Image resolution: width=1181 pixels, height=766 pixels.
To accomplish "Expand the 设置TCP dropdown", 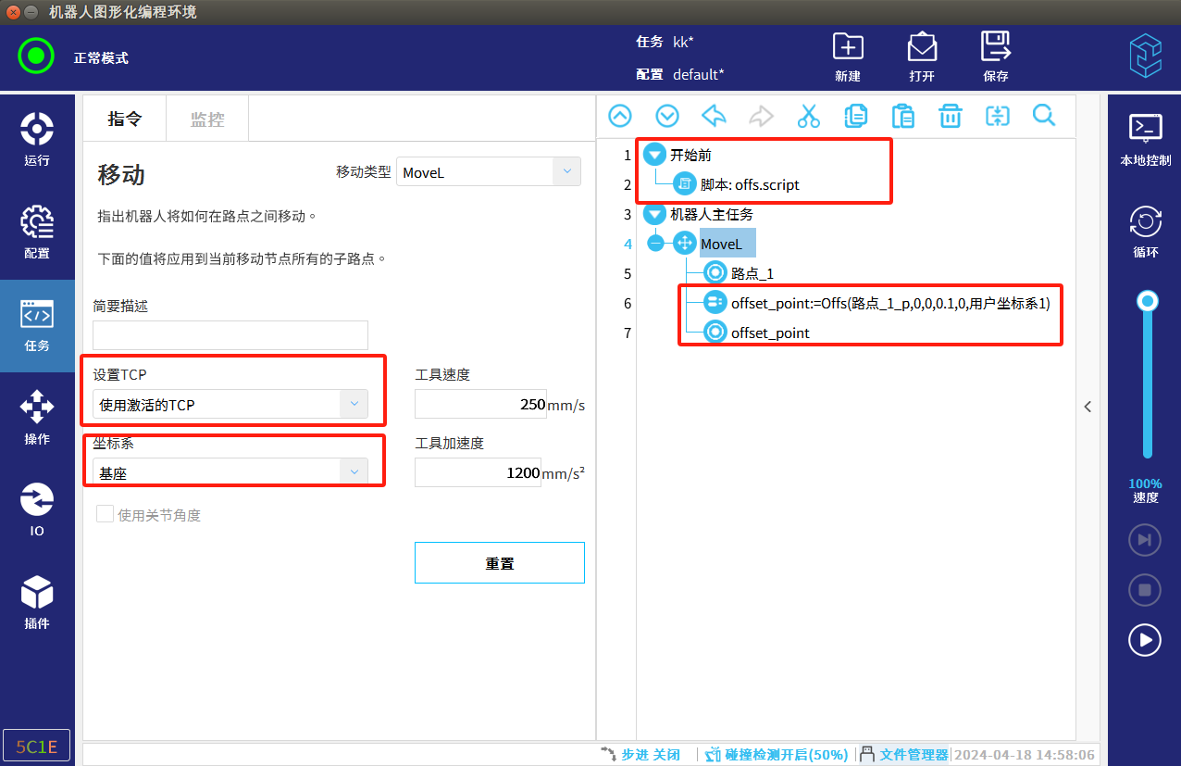I will pyautogui.click(x=230, y=405).
